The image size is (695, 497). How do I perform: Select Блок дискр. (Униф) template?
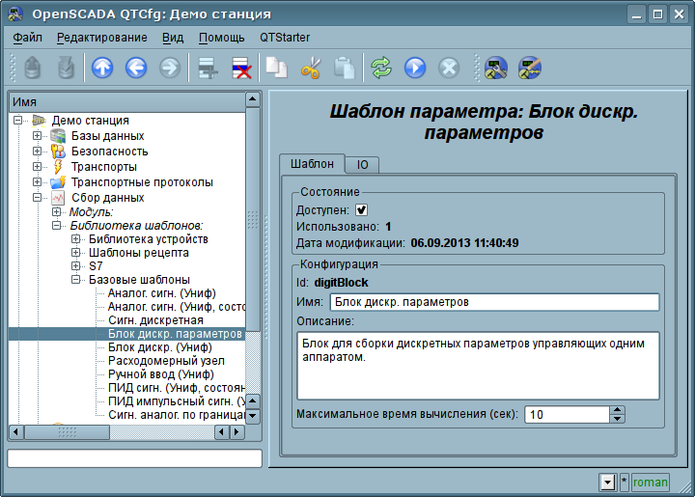click(160, 347)
